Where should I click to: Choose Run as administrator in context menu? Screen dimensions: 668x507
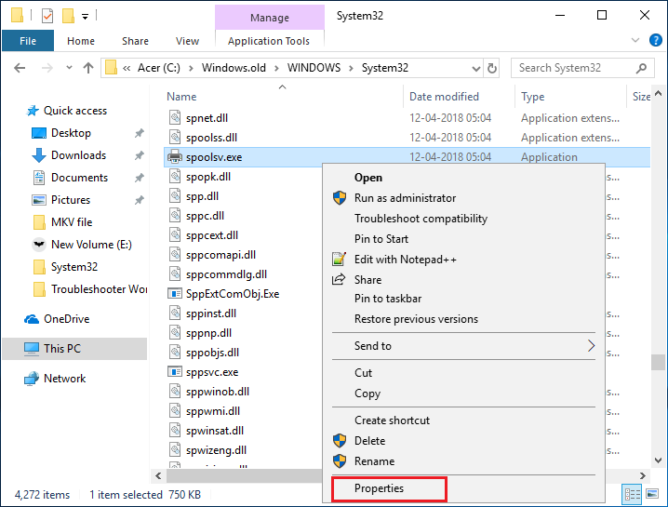pyautogui.click(x=405, y=198)
